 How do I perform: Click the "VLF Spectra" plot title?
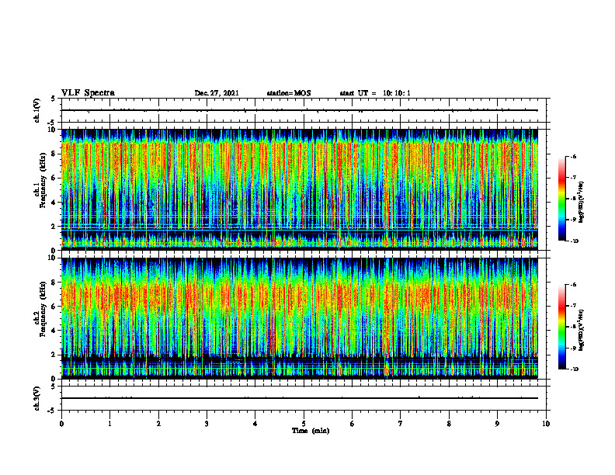(88, 93)
